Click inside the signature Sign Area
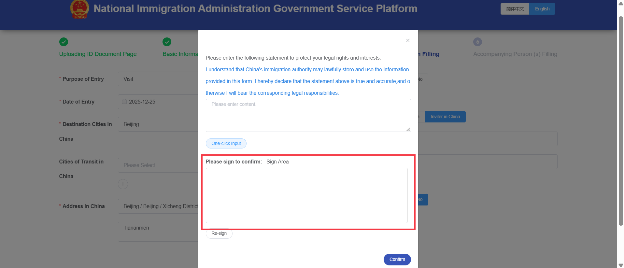 coord(306,195)
